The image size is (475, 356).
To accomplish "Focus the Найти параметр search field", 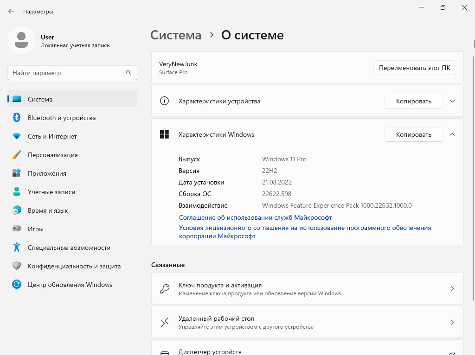I will 67,73.
